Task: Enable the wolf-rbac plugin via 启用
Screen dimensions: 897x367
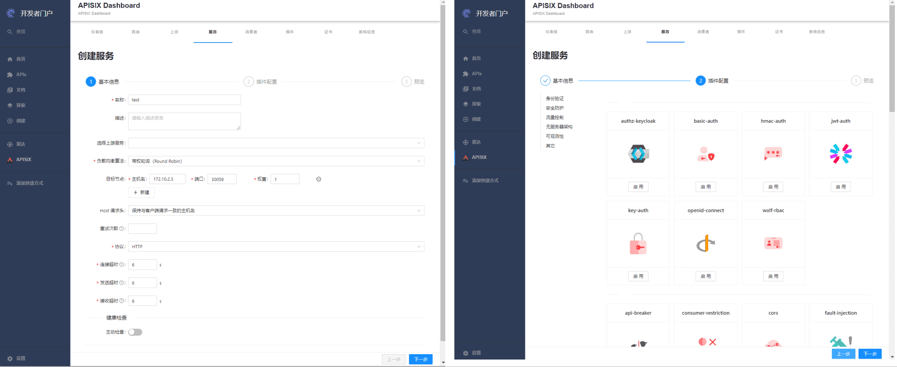Action: point(773,276)
